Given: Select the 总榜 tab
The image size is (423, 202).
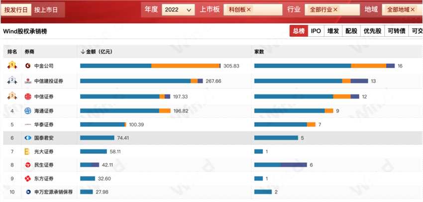Looking at the screenshot, I should point(299,31).
